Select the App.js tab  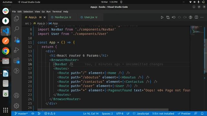pyautogui.click(x=33, y=17)
